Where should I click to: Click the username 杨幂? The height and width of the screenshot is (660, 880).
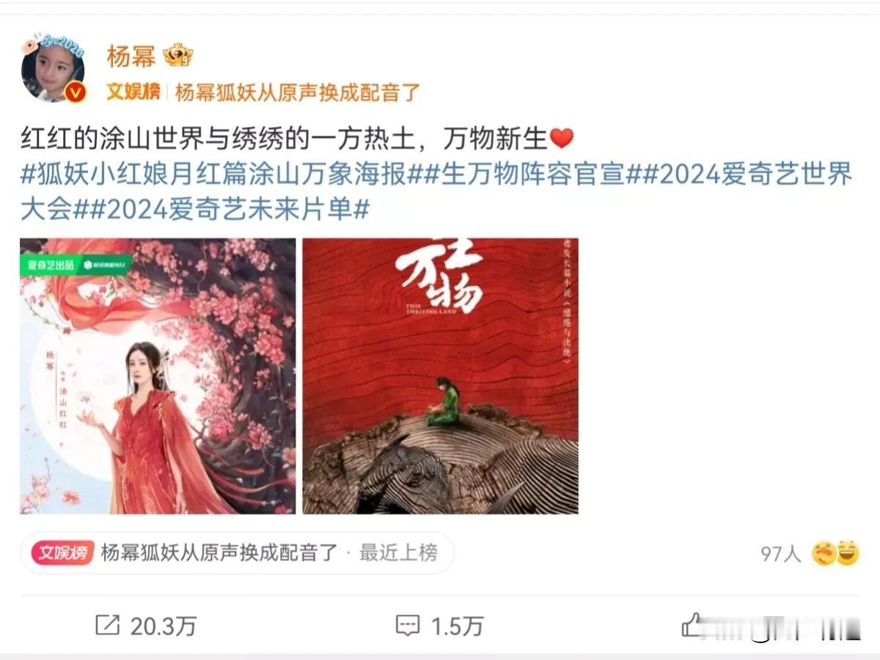(x=131, y=56)
